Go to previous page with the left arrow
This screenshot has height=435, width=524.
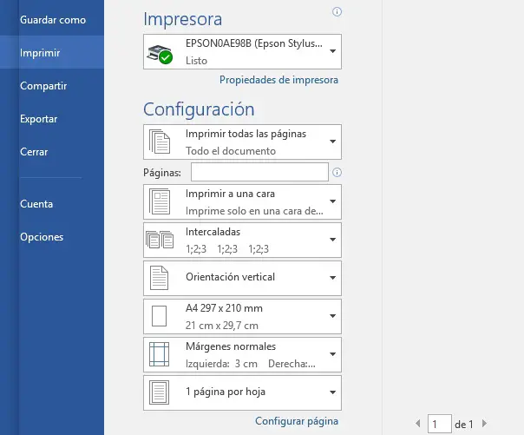click(418, 424)
